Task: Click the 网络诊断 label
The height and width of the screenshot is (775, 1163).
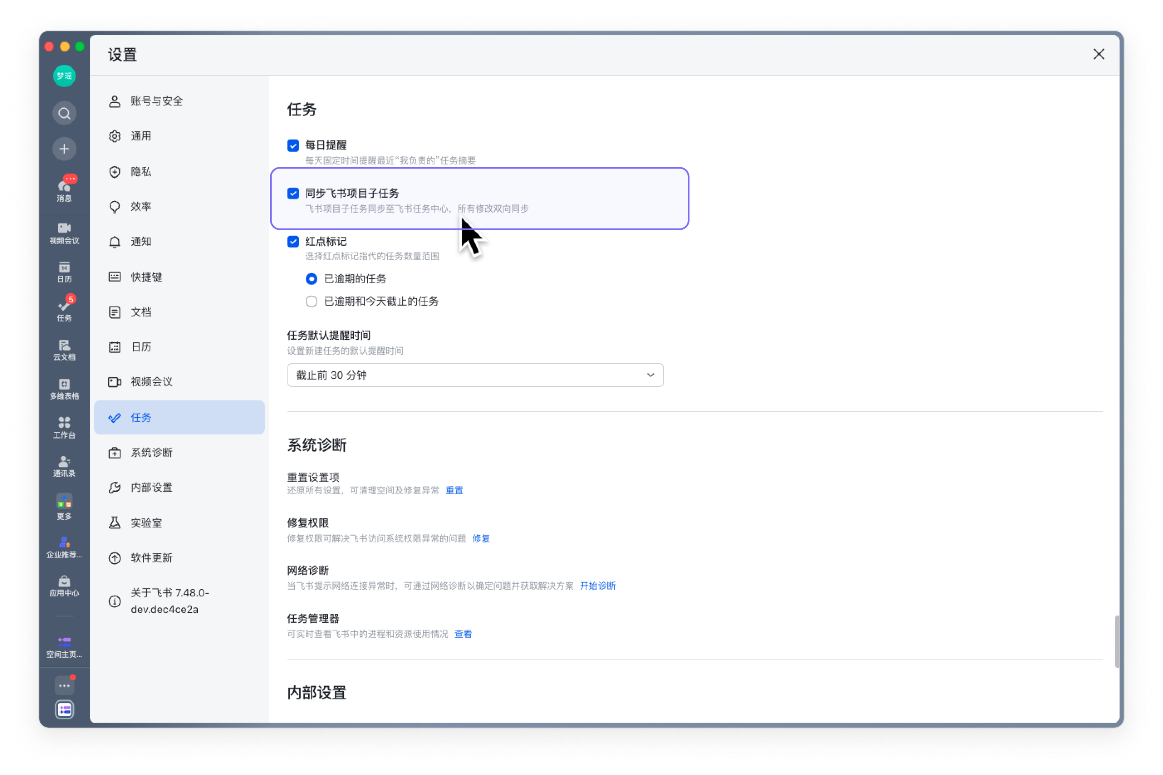Action: [x=308, y=570]
